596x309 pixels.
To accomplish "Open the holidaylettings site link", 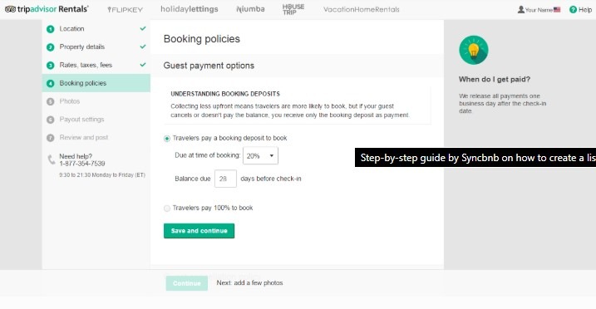I will [190, 9].
